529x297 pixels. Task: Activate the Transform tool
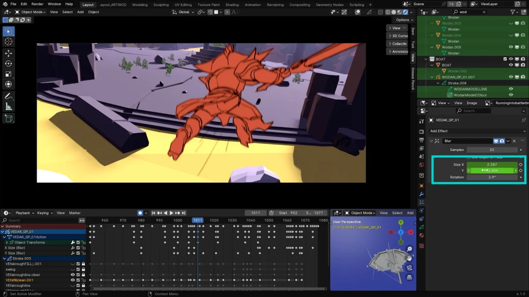click(x=8, y=85)
